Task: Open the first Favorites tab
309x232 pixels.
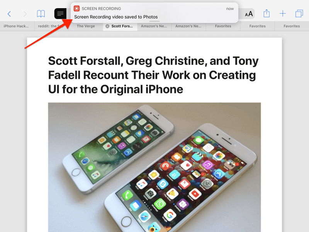Action: tap(223, 26)
